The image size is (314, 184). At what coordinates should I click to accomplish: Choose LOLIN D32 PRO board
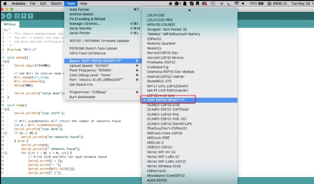point(159,20)
